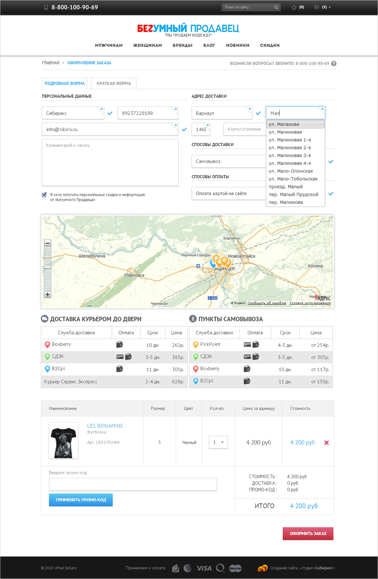The height and width of the screenshot is (579, 378).
Task: Click the promo code input field
Action: pyautogui.click(x=133, y=484)
